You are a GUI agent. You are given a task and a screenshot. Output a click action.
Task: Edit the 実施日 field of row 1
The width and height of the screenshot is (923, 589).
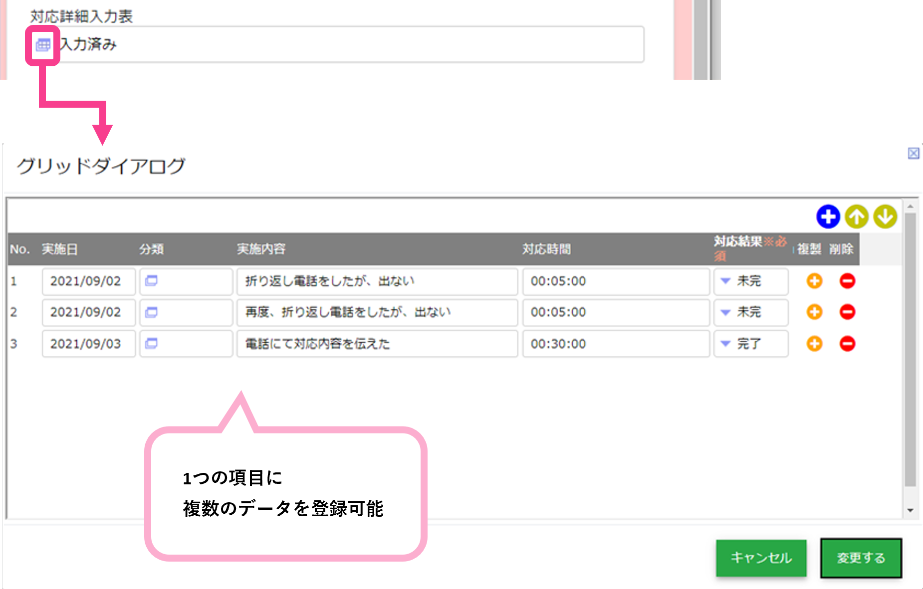click(x=89, y=281)
